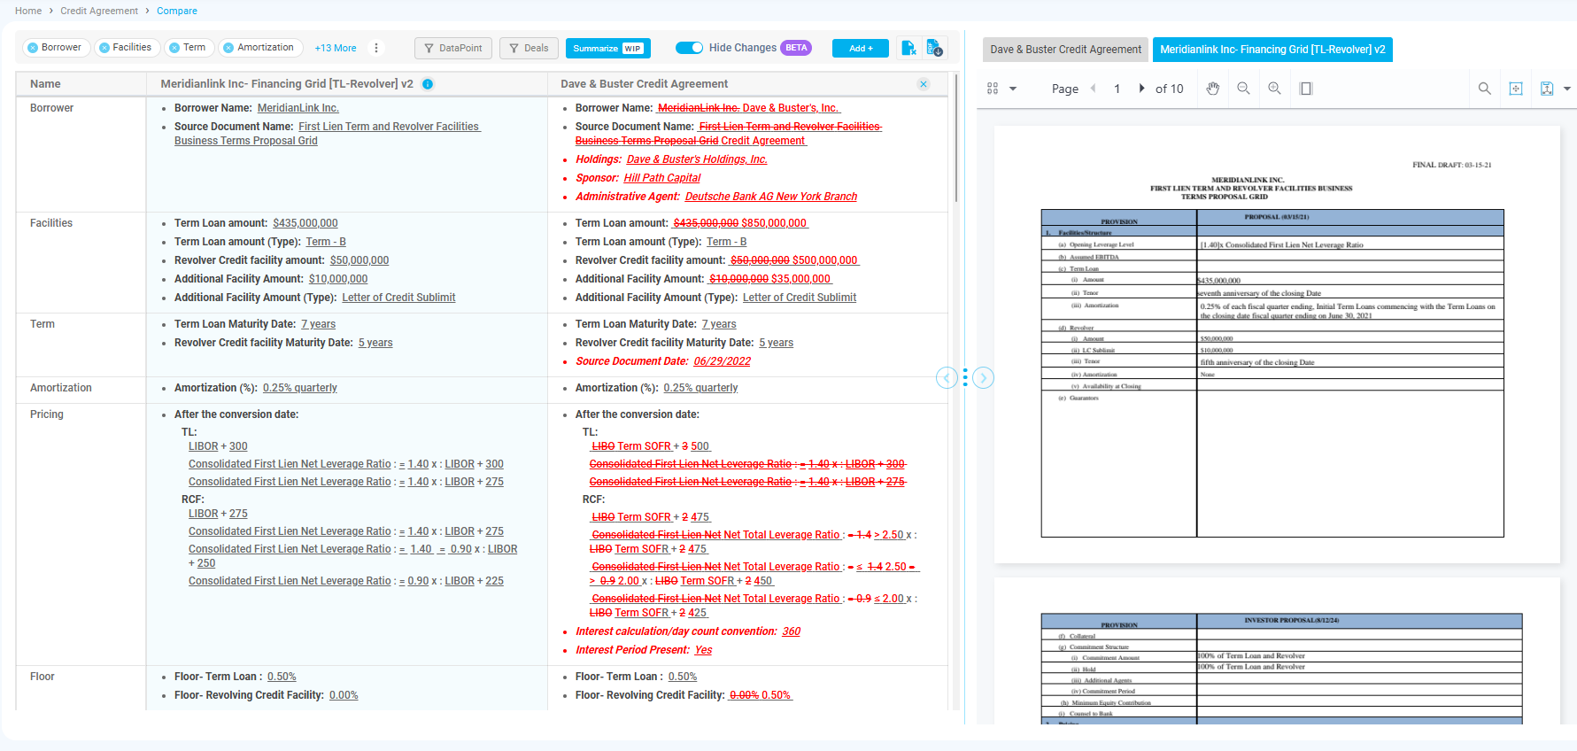Select the hand pan tool
The width and height of the screenshot is (1577, 751).
pyautogui.click(x=1213, y=89)
